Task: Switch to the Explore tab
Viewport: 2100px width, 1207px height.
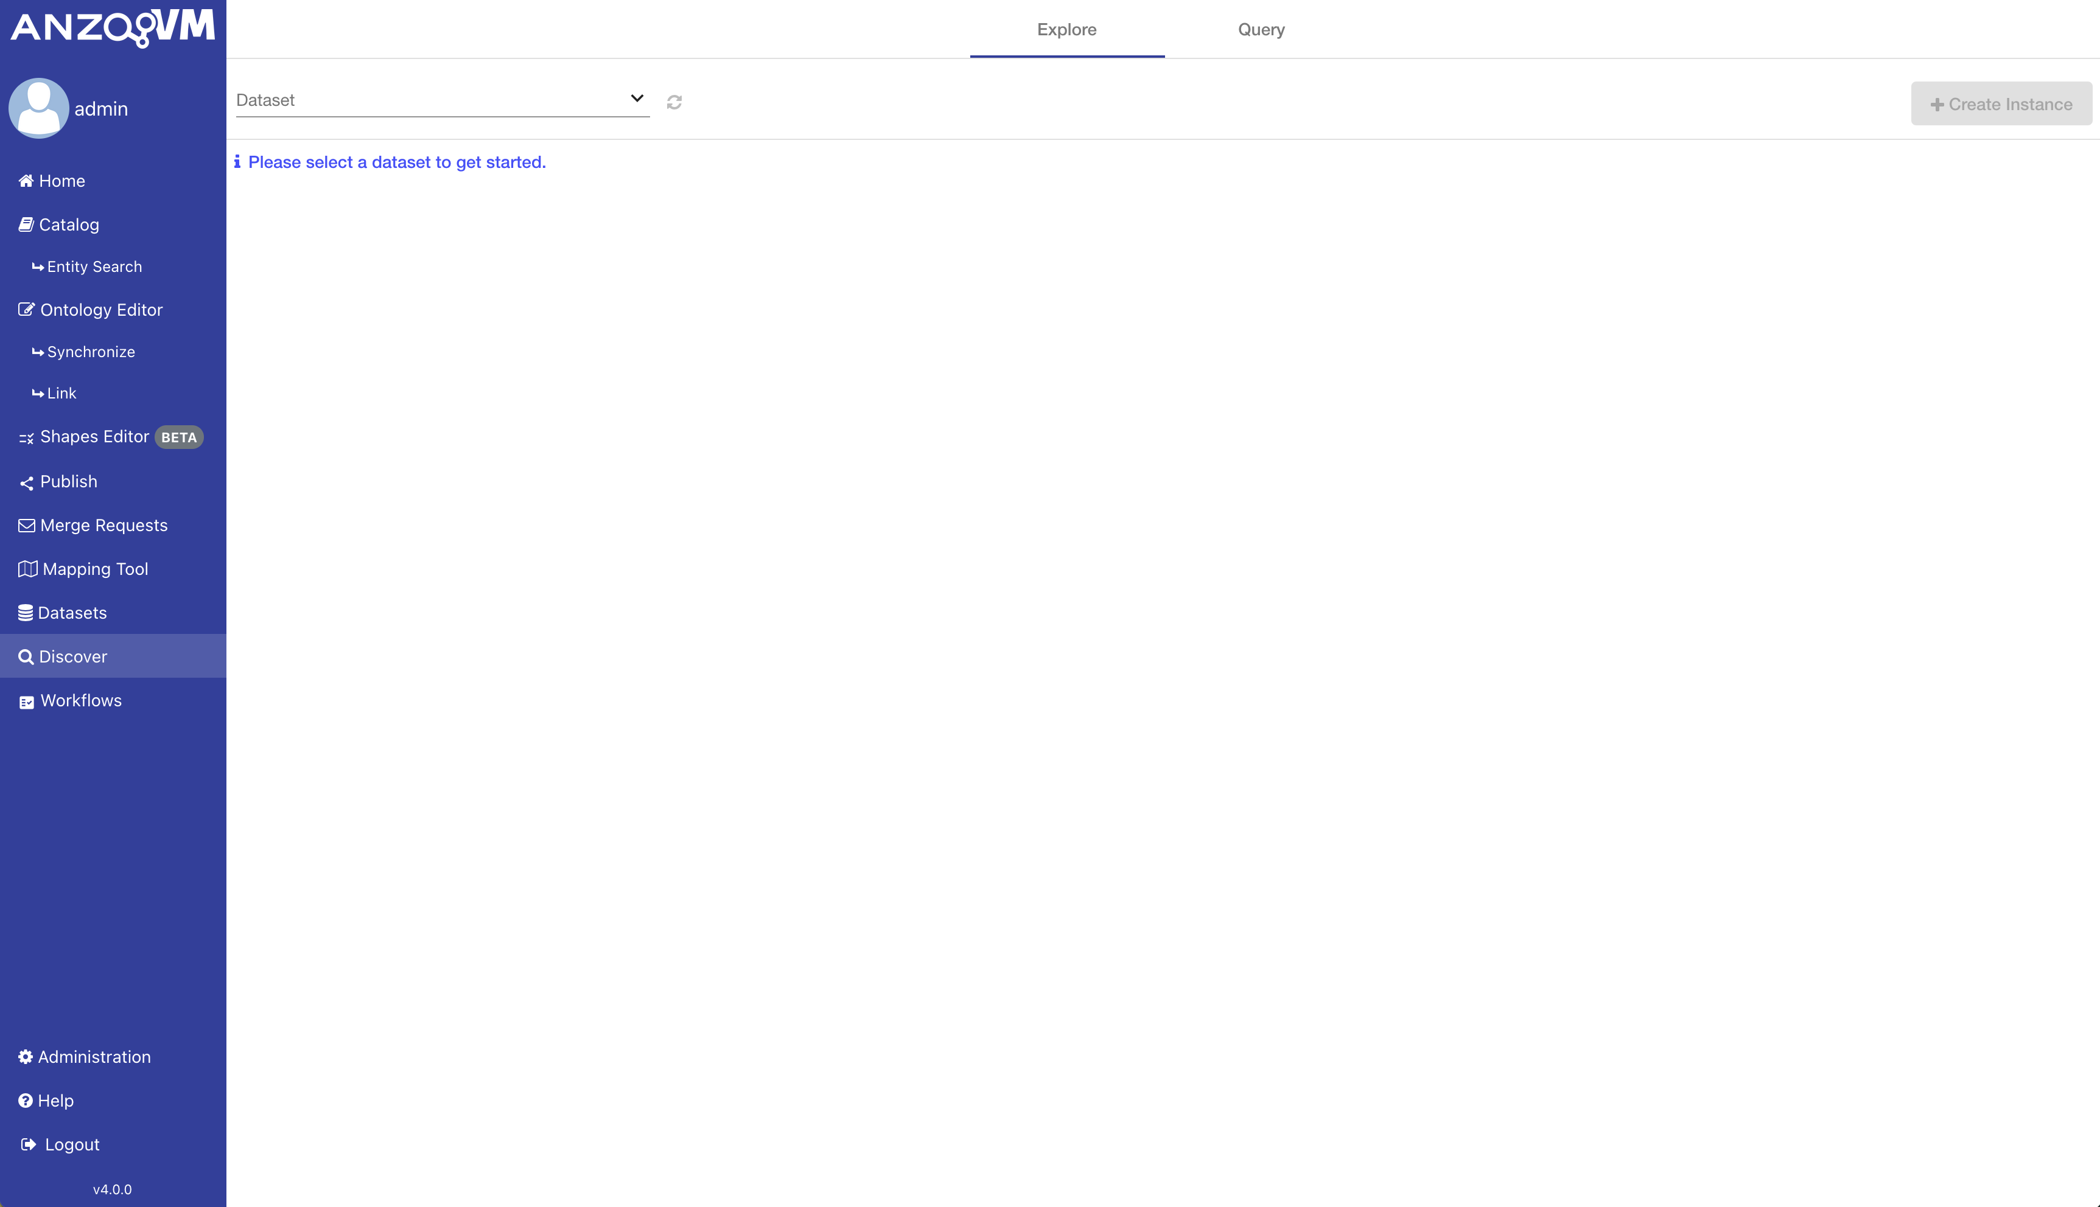Action: pyautogui.click(x=1066, y=29)
